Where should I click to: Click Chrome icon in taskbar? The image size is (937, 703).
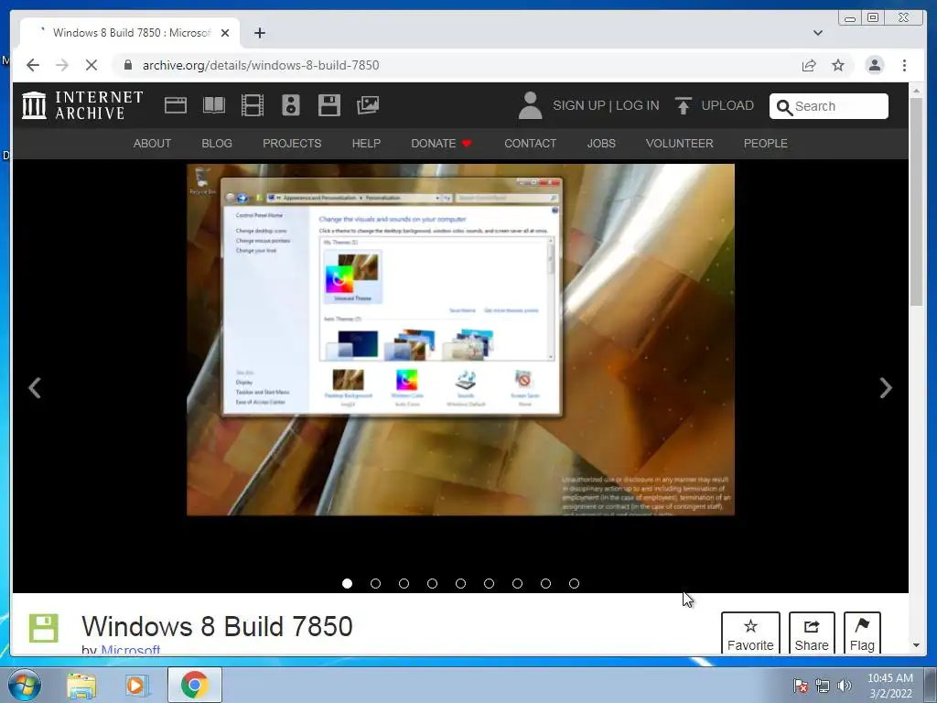pyautogui.click(x=194, y=685)
